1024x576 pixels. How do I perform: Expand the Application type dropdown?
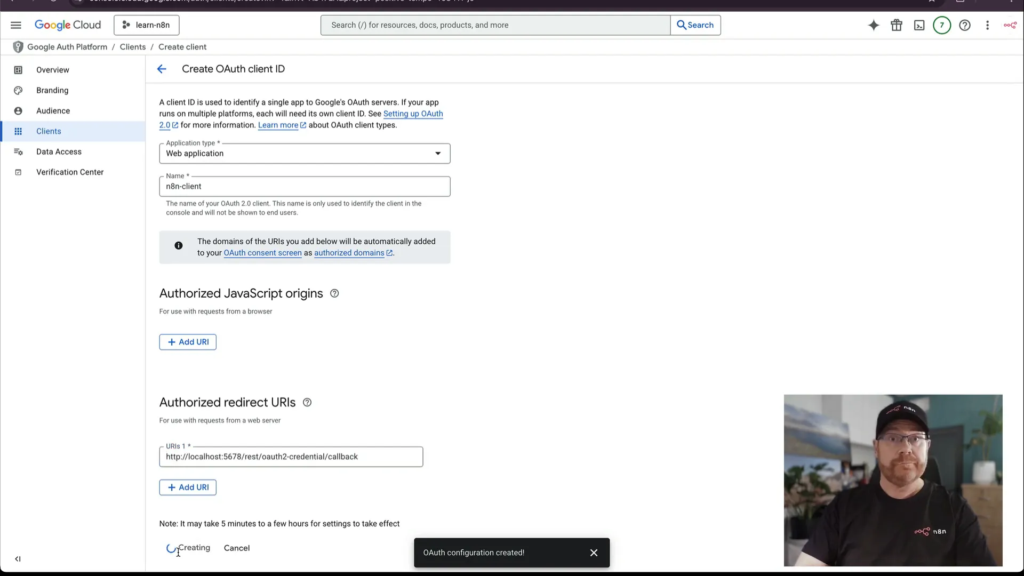pos(305,154)
